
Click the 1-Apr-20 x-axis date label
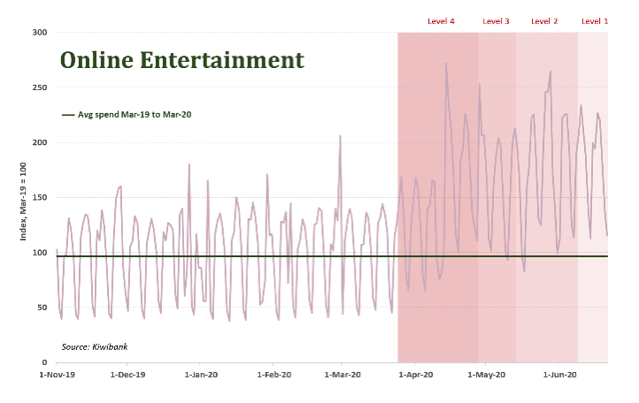(x=416, y=375)
